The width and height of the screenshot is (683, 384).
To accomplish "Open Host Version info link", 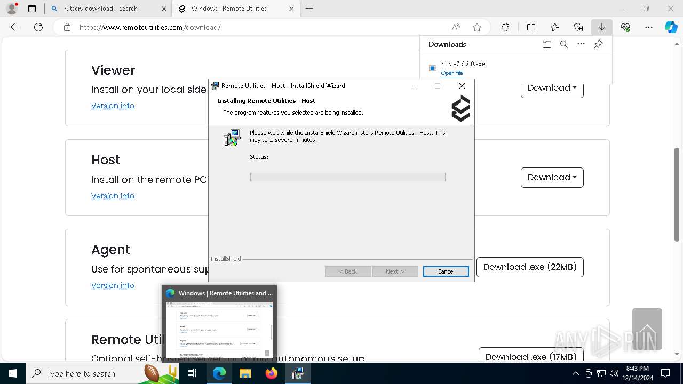I will pyautogui.click(x=113, y=196).
